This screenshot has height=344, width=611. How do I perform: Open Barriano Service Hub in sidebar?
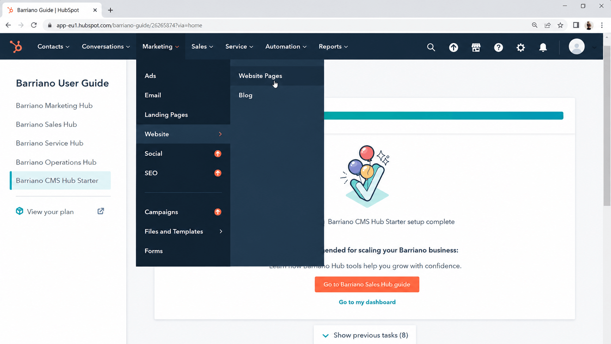[x=49, y=143]
